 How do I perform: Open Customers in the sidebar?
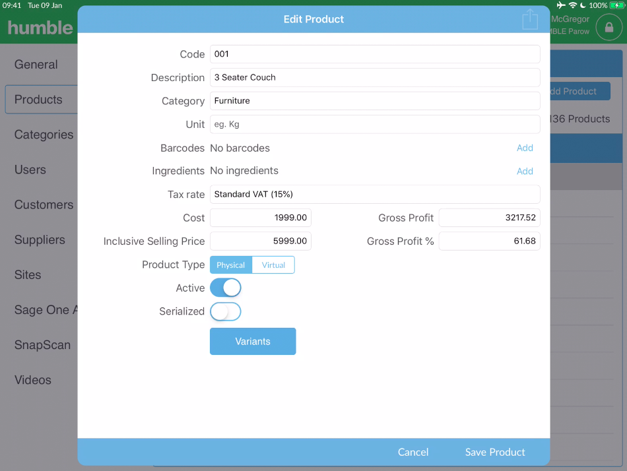click(x=44, y=204)
